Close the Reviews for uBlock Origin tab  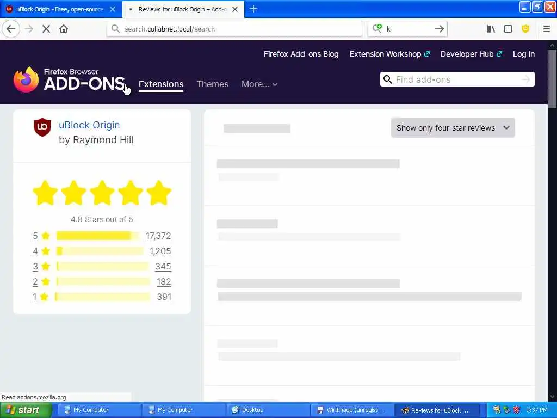point(235,9)
